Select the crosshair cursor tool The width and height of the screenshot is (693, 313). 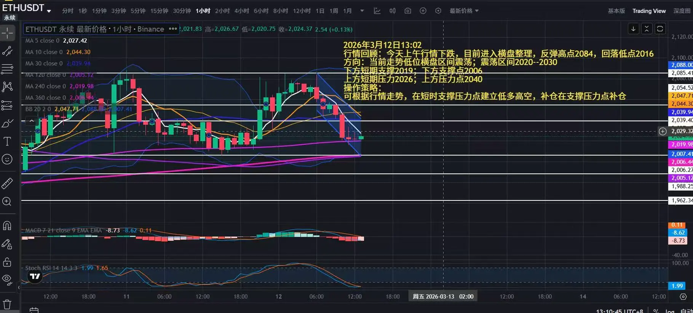[x=7, y=33]
